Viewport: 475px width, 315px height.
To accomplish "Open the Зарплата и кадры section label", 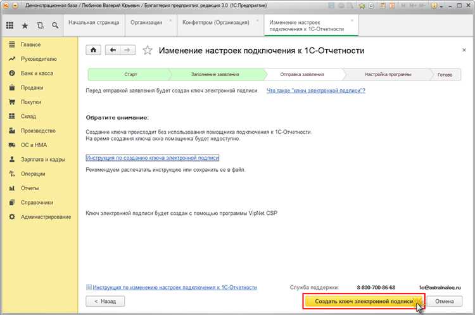I will click(x=42, y=160).
